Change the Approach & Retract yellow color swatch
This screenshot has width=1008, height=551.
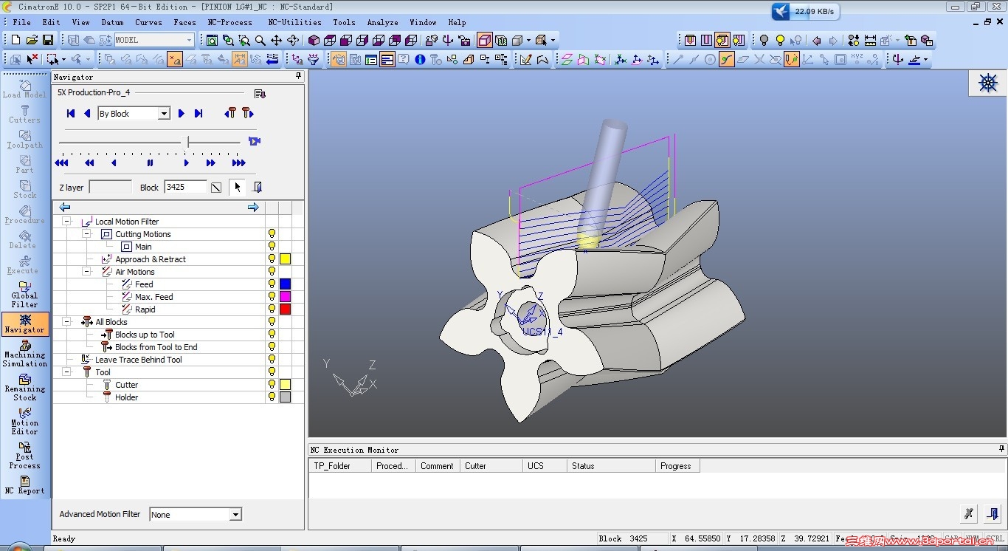point(285,259)
